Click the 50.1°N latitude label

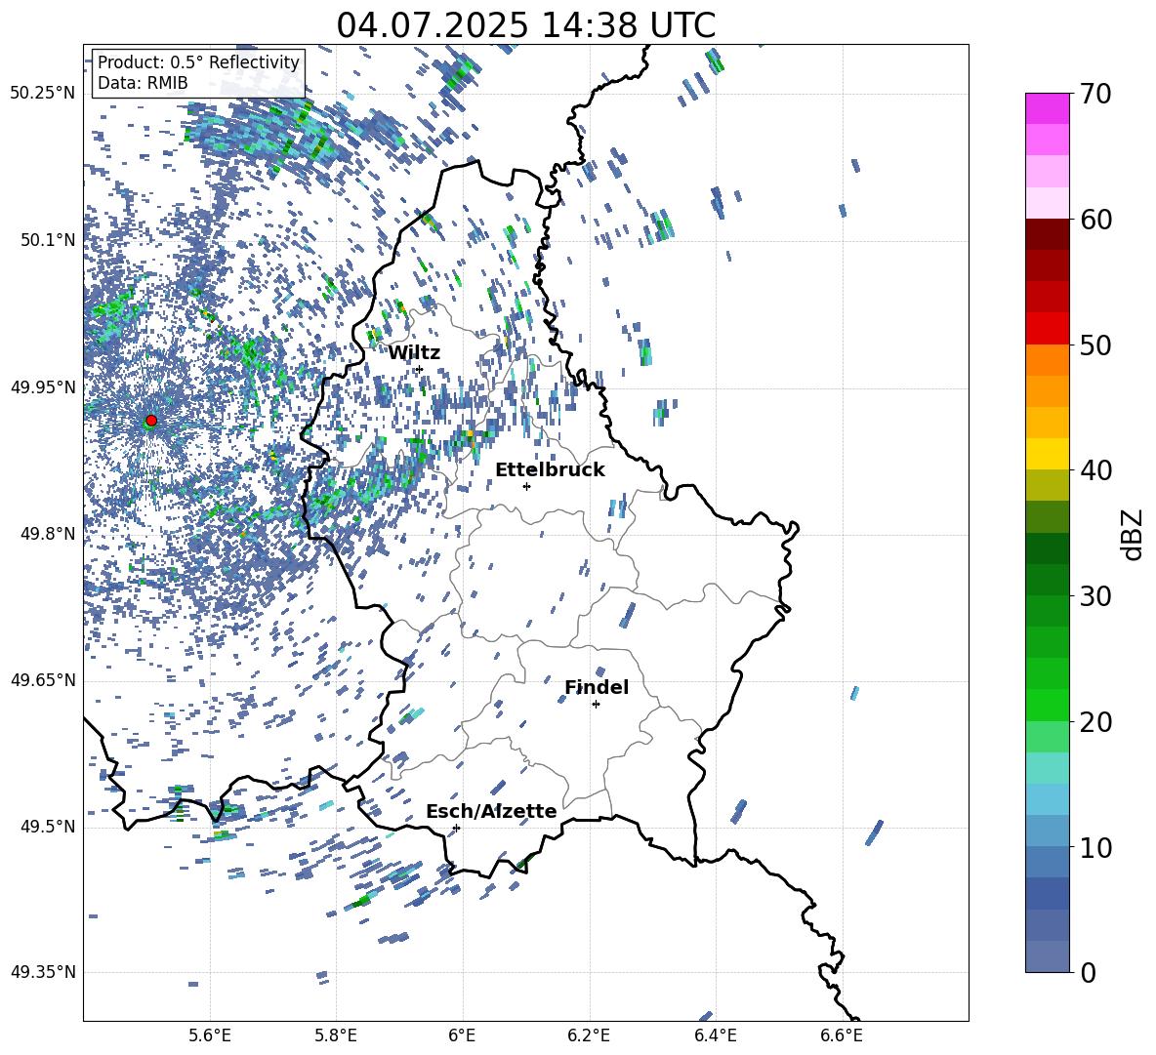tap(48, 240)
